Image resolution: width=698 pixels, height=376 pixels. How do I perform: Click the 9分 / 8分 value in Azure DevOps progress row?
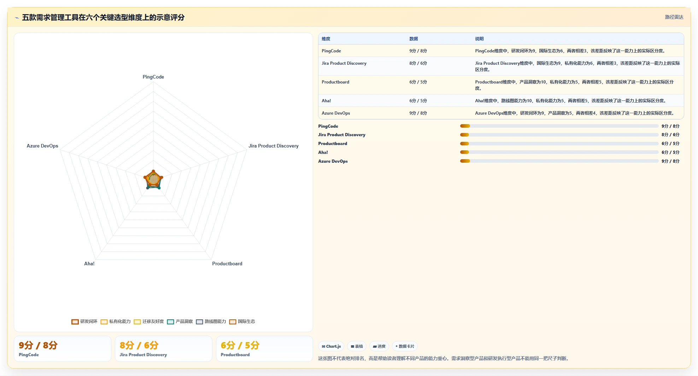[x=670, y=161]
